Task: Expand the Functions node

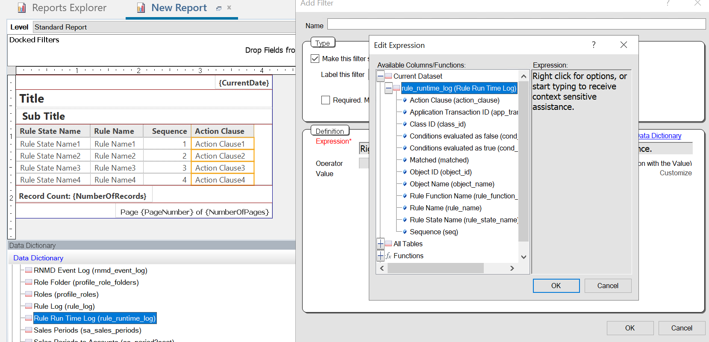Action: click(x=380, y=256)
